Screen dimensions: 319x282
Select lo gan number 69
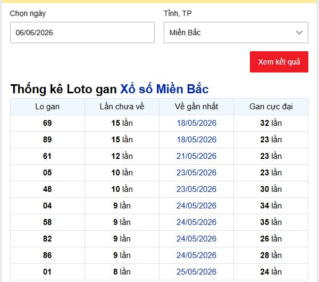[x=47, y=123]
